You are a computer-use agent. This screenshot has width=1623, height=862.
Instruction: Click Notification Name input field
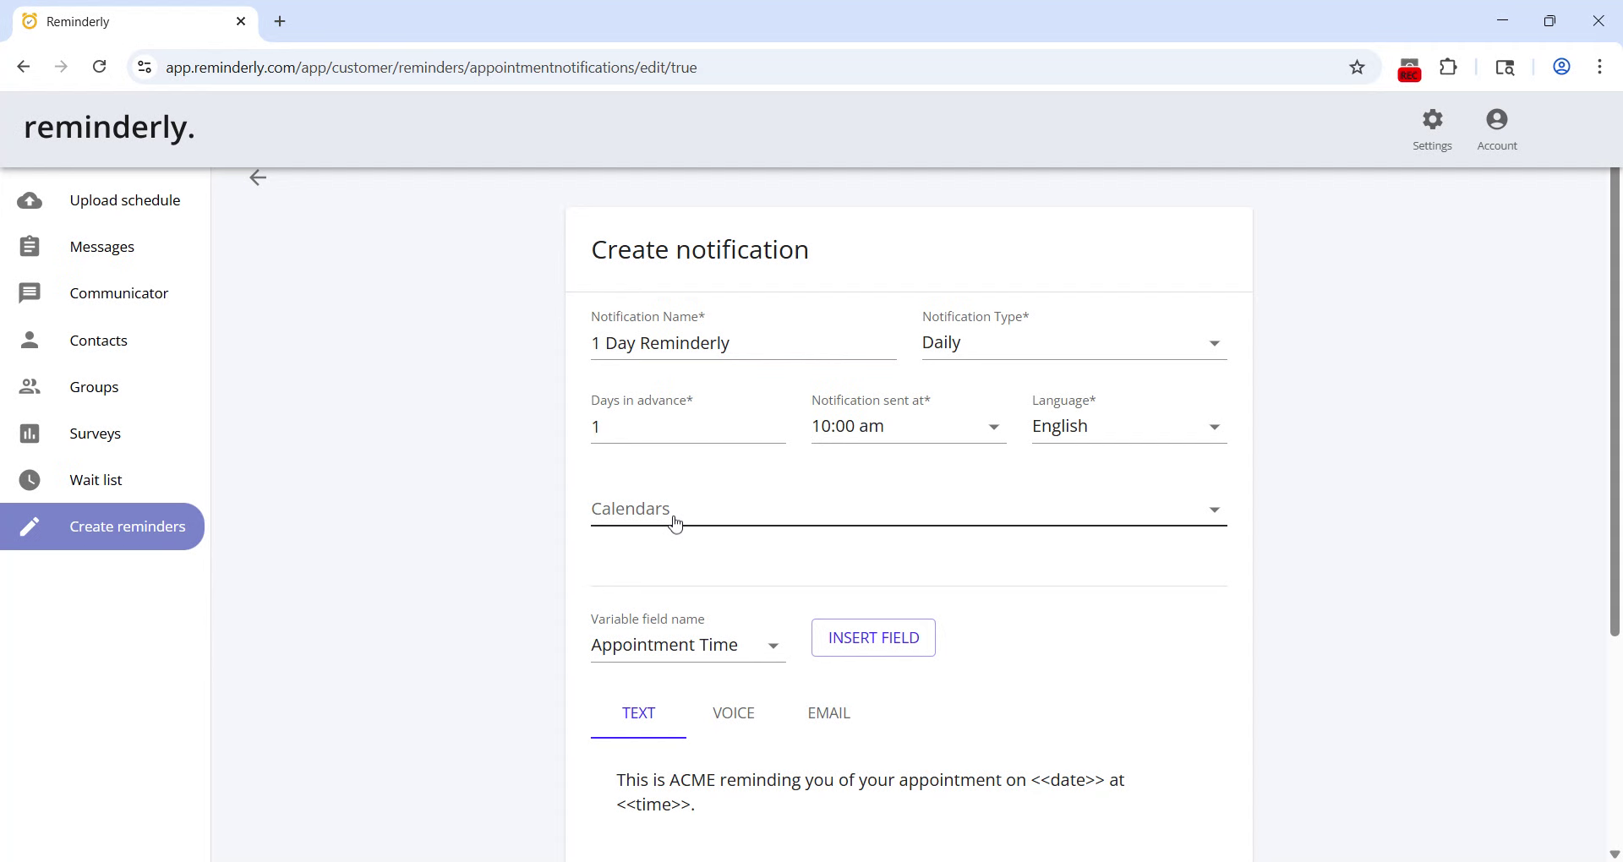click(743, 343)
